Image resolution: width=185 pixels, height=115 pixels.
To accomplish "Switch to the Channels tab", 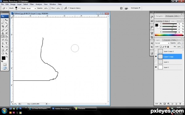I will click(x=167, y=40).
